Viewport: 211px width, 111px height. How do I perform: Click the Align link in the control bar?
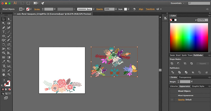pyautogui.click(x=141, y=9)
